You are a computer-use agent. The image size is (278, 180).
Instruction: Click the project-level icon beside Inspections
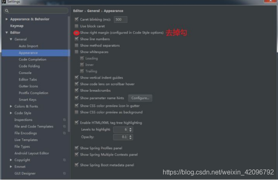click(64, 120)
